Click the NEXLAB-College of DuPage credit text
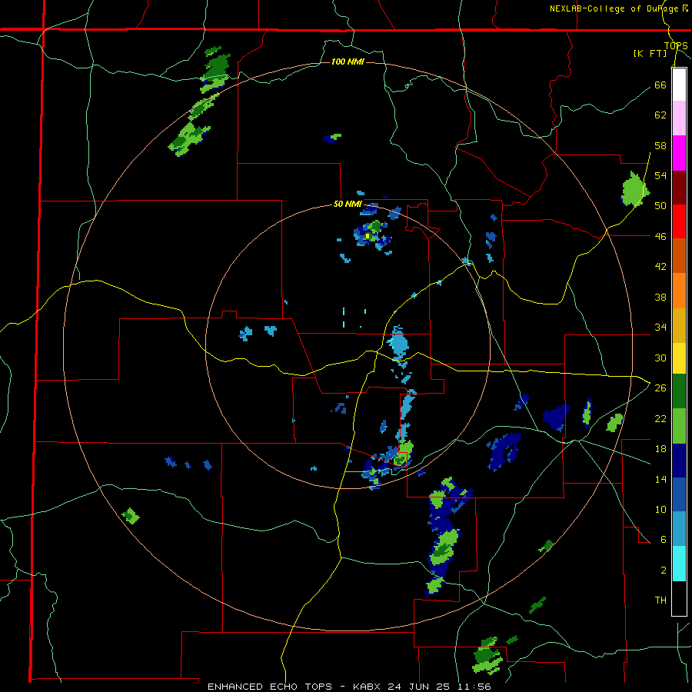 tap(618, 8)
